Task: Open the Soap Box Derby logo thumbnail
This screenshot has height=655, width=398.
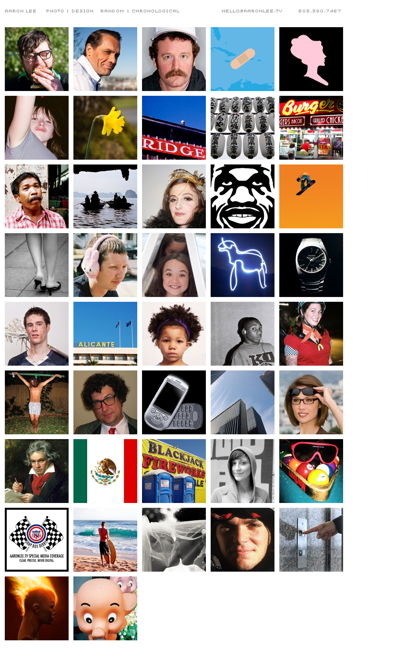Action: coord(37,540)
